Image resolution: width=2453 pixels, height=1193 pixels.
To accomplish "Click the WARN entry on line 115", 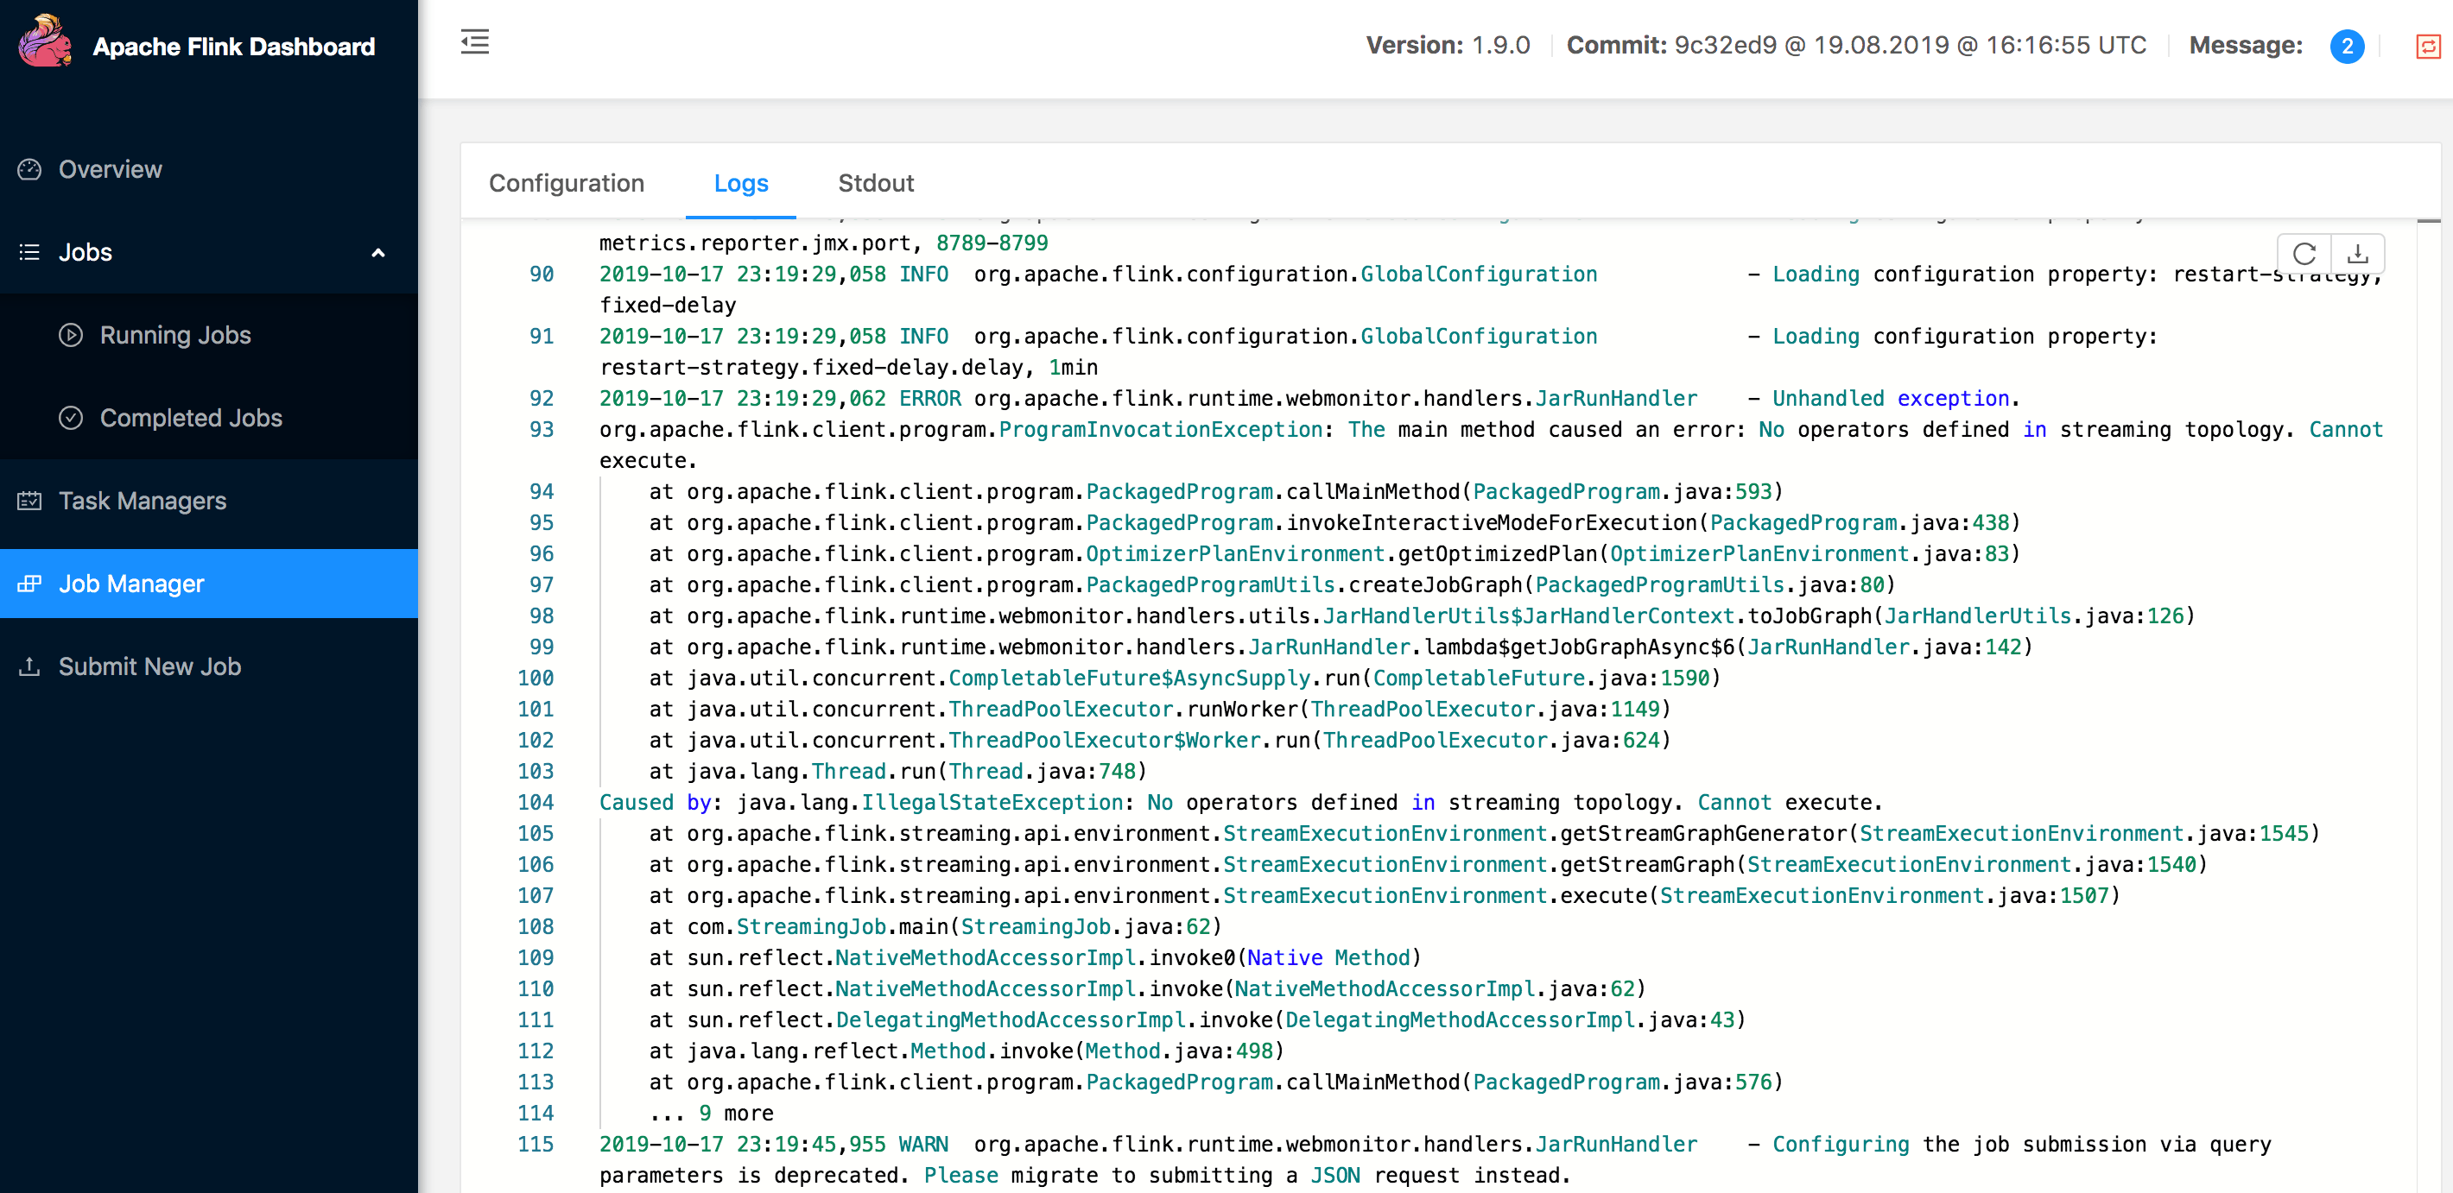I will [923, 1145].
